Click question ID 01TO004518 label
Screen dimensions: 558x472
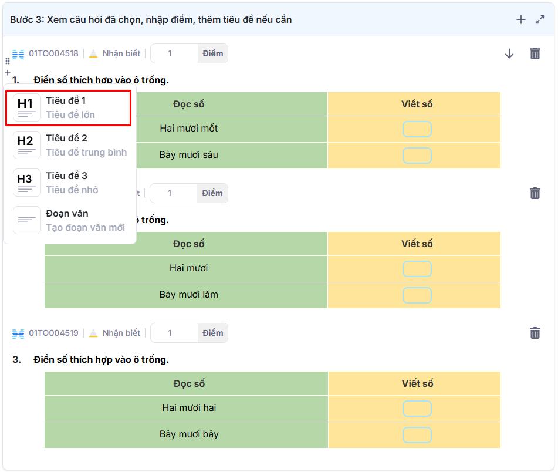(53, 53)
